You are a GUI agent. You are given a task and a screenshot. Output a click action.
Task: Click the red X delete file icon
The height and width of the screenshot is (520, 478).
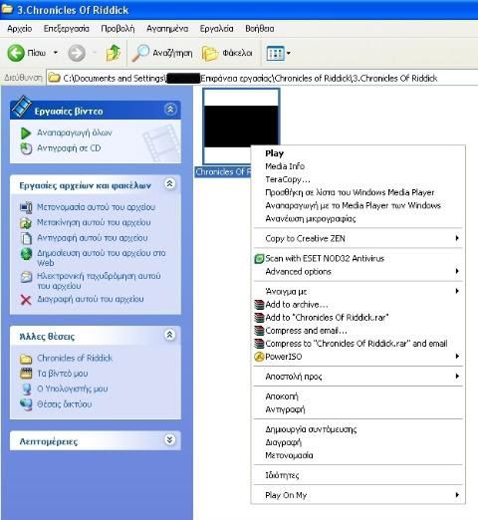[x=26, y=300]
